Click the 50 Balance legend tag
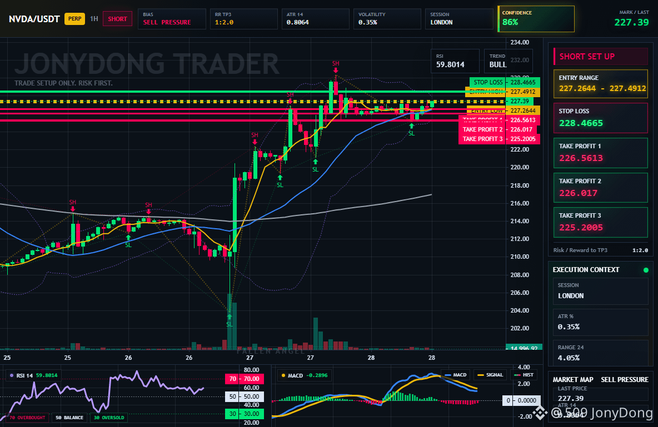 (x=69, y=418)
